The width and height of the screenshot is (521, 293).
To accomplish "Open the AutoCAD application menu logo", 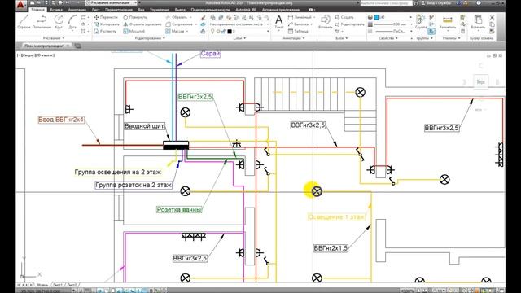I will point(21,5).
